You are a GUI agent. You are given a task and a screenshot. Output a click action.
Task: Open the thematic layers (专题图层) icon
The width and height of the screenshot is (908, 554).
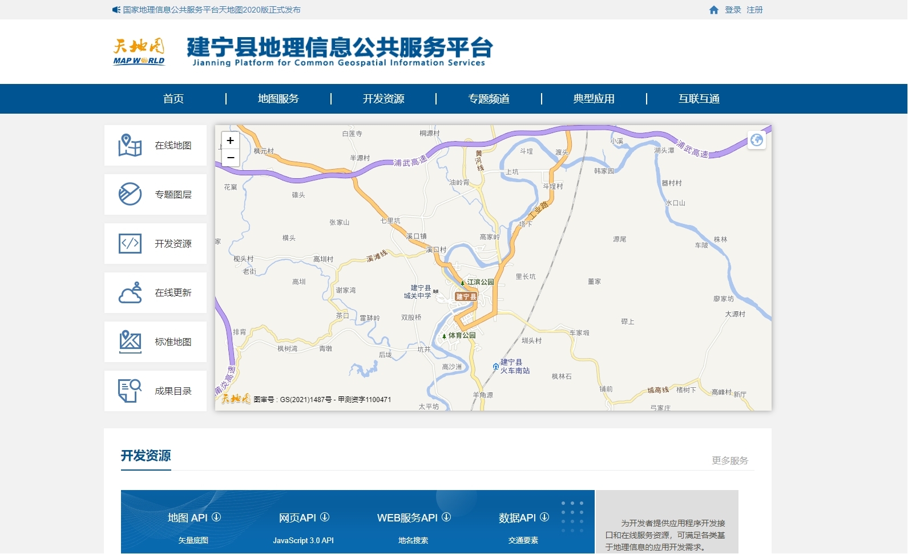130,194
